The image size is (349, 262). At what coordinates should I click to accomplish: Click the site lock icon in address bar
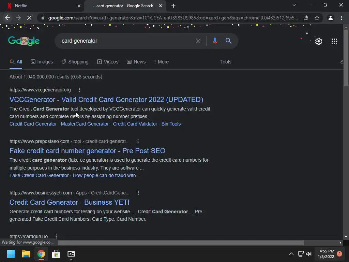43,18
